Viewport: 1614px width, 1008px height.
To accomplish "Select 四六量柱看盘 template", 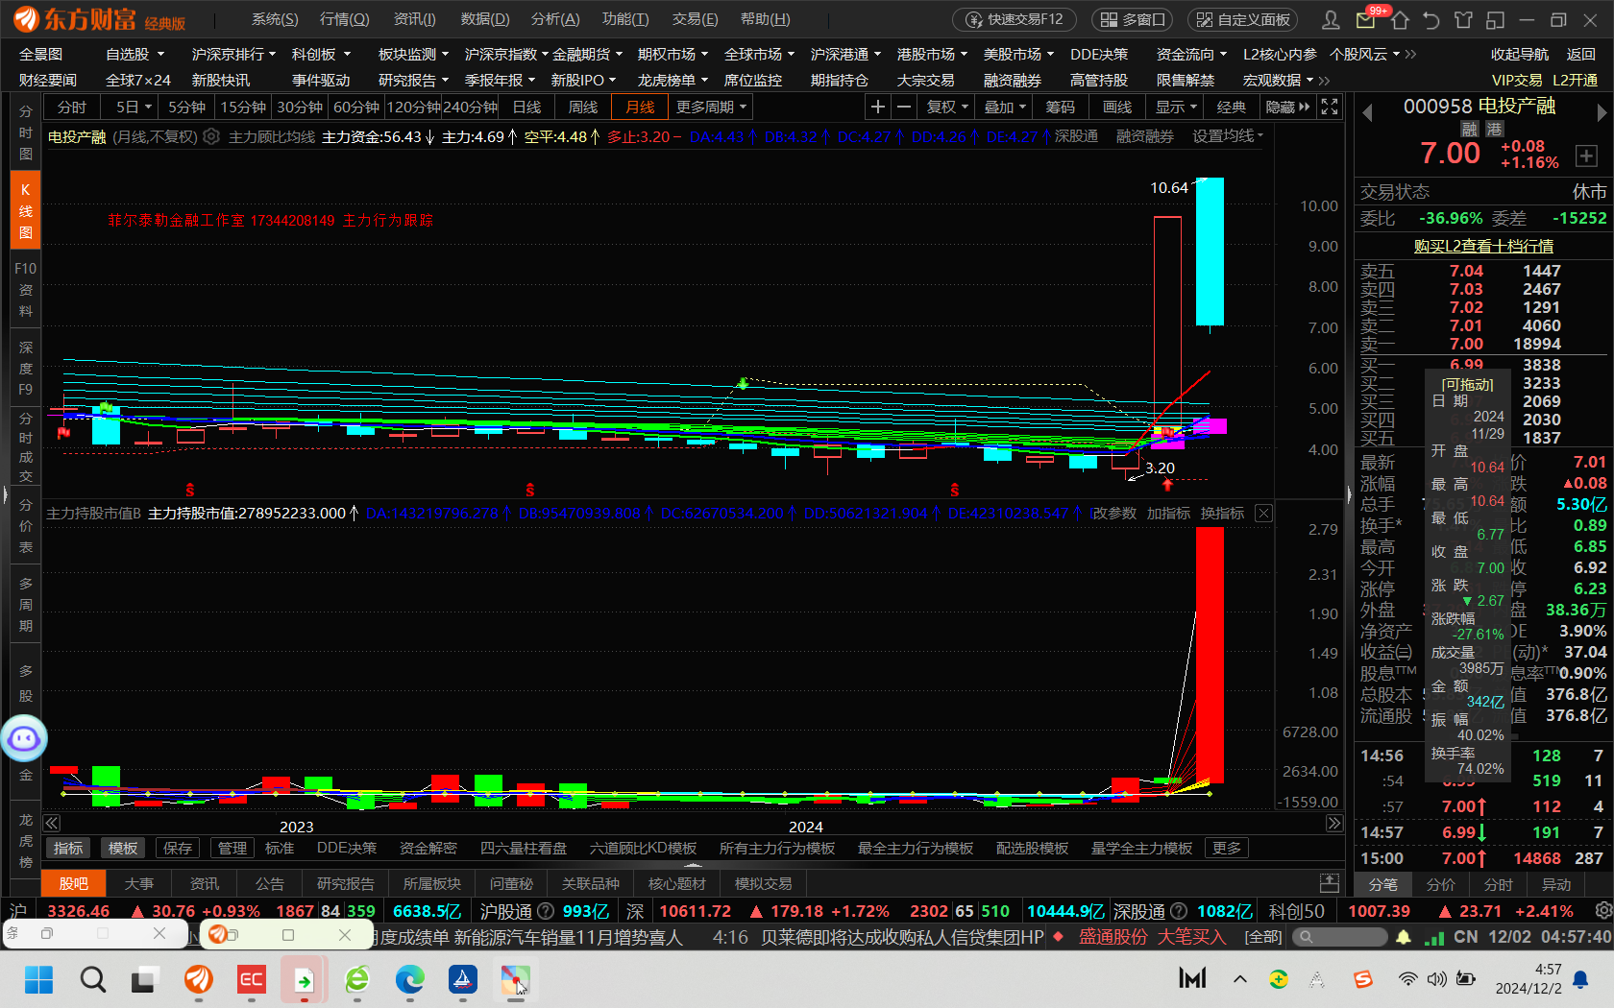I will (x=524, y=849).
